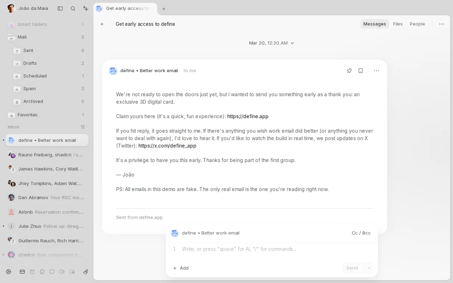Click recipient avatar in reply composer

click(x=175, y=233)
